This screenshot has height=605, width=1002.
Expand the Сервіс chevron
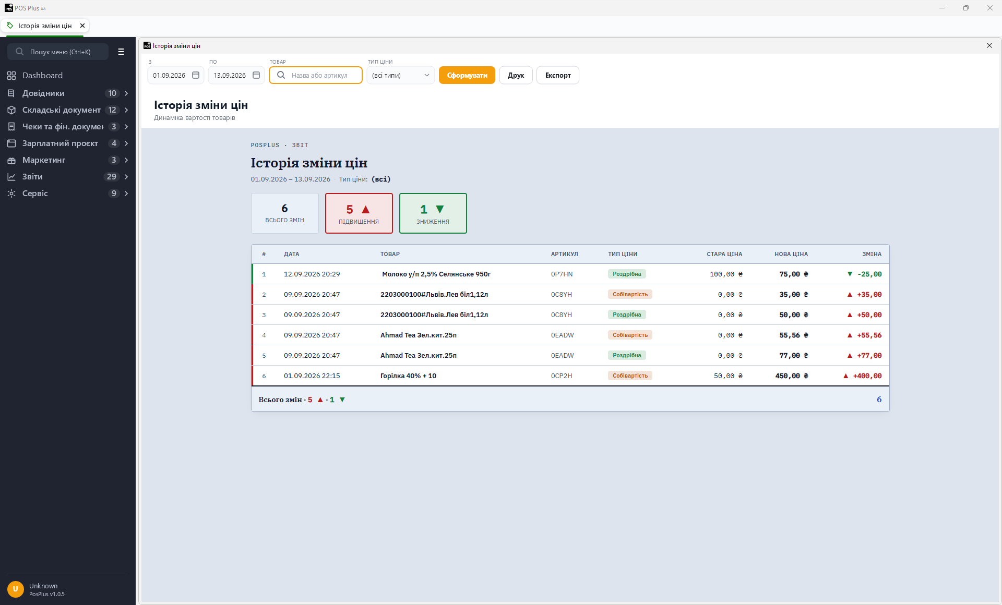point(126,193)
